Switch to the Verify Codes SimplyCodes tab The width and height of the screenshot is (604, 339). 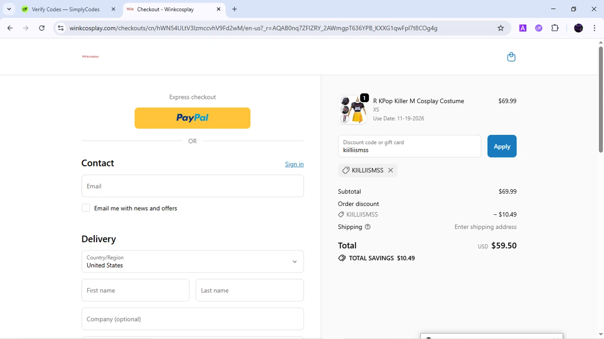point(66,9)
